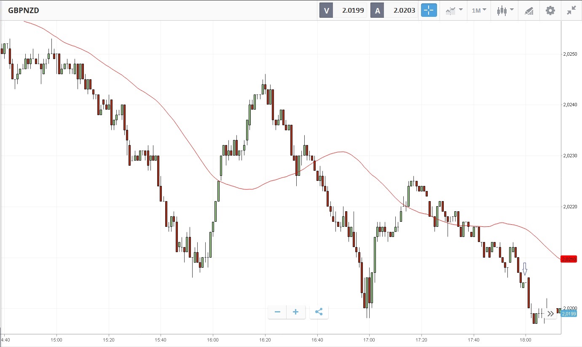Open the 1M timeframe dropdown
The height and width of the screenshot is (347, 582).
(479, 11)
